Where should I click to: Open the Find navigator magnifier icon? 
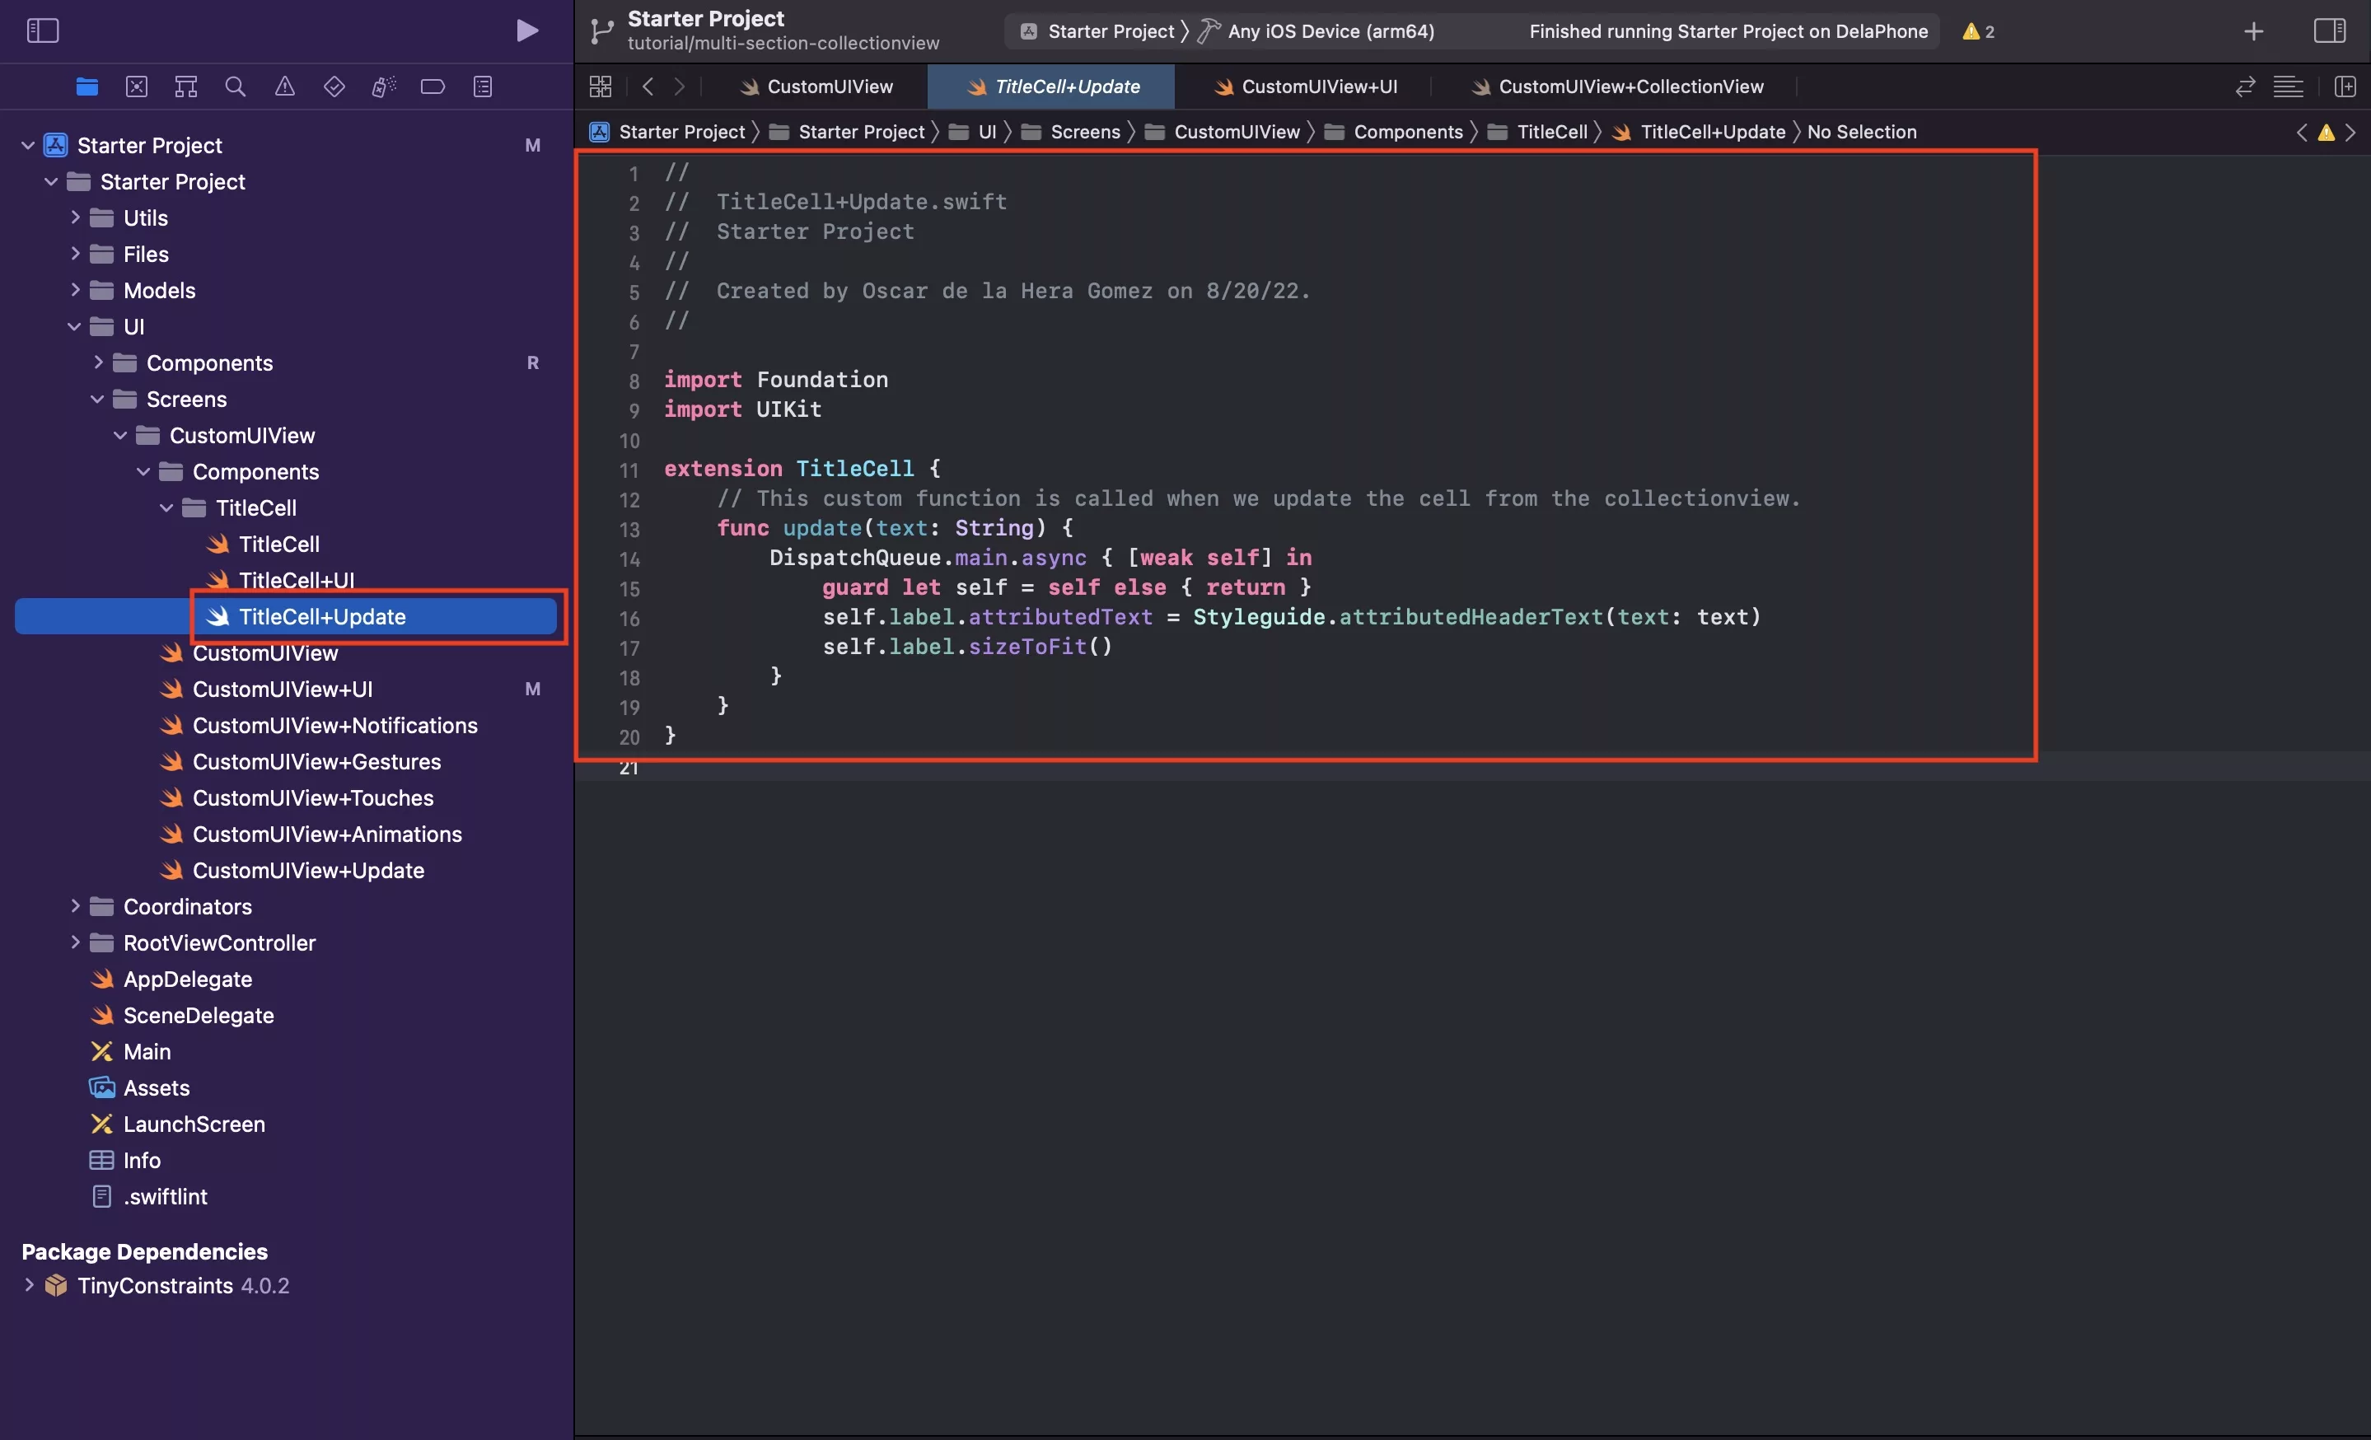coord(235,86)
